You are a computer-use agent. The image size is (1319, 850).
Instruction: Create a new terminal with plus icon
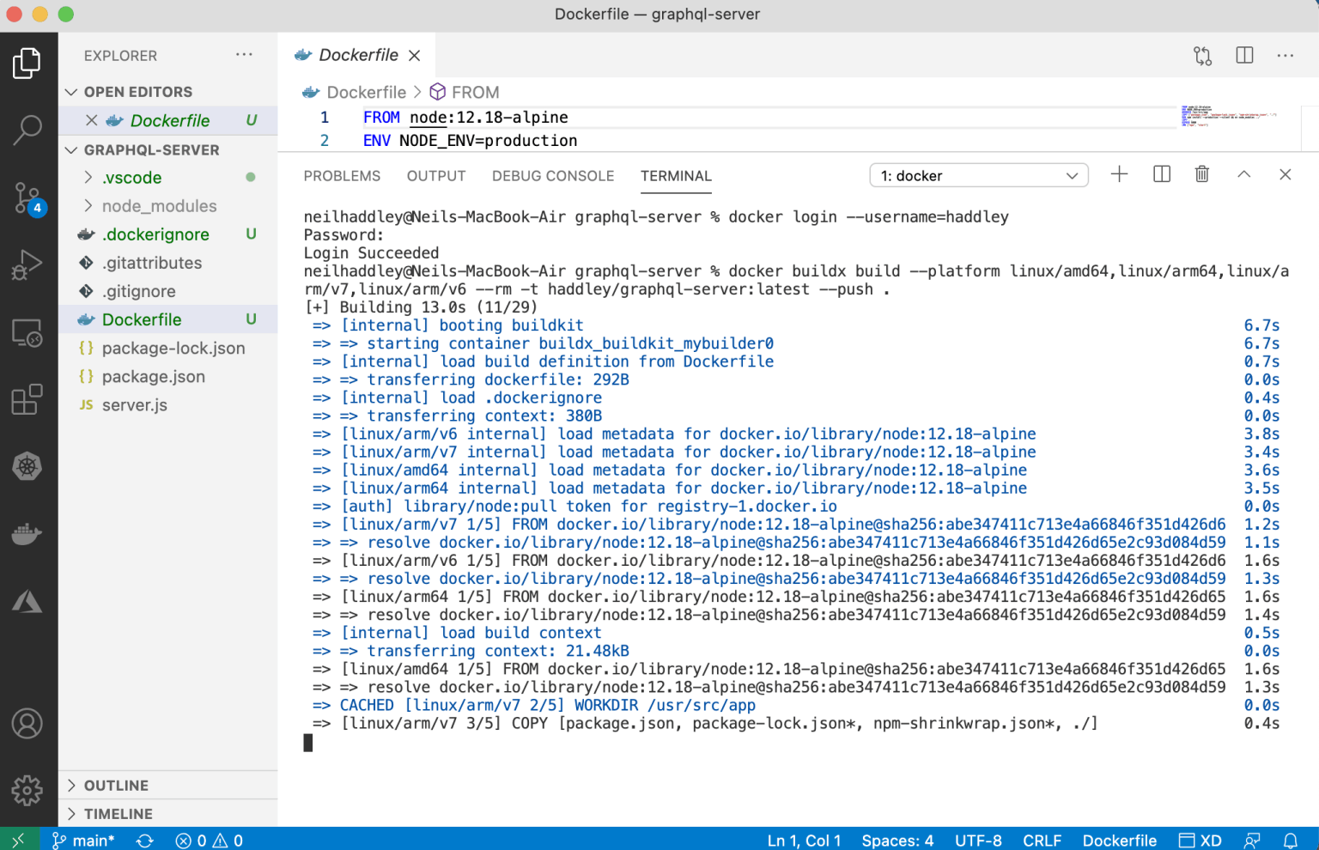click(1120, 174)
